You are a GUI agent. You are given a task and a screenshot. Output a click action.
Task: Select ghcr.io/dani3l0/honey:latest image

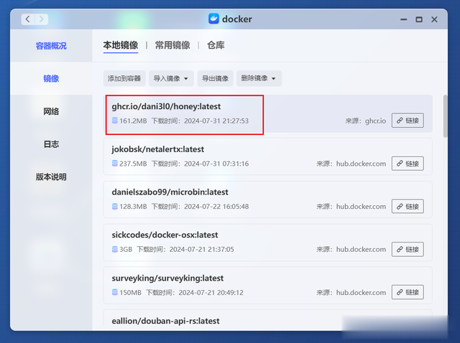(268, 113)
